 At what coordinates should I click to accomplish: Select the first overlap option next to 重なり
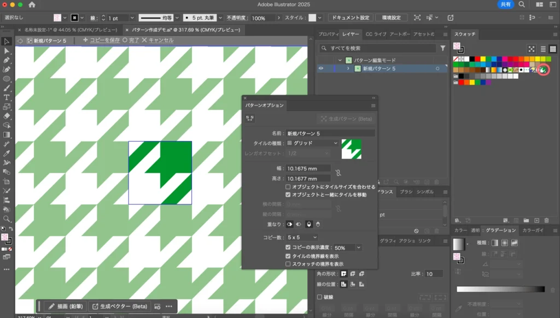(290, 224)
